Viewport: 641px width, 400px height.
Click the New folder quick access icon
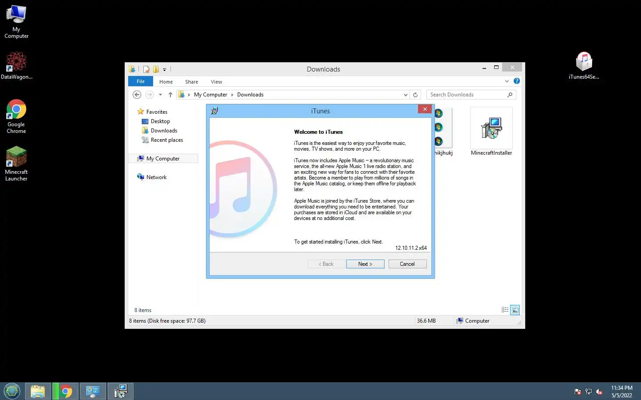[156, 69]
